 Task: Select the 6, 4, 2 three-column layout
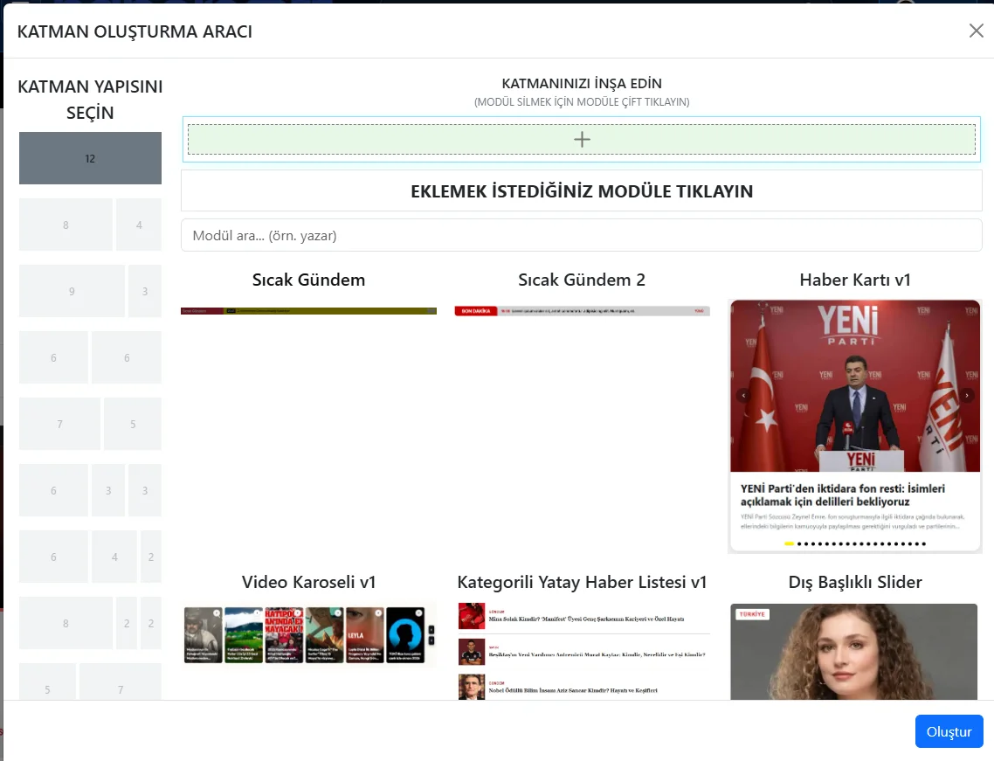tap(90, 557)
